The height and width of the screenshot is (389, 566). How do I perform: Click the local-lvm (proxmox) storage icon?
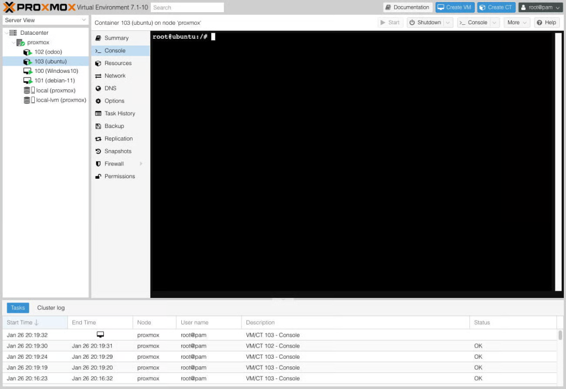coord(29,100)
